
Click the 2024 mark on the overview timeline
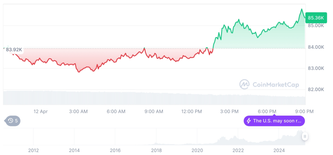279,150
